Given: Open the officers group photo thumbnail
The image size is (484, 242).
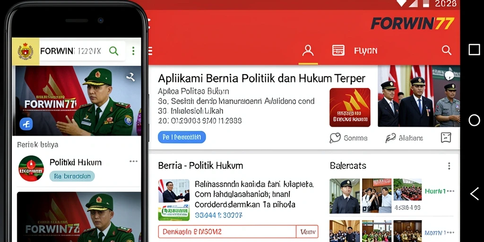Looking at the screenshot, I should [419, 96].
